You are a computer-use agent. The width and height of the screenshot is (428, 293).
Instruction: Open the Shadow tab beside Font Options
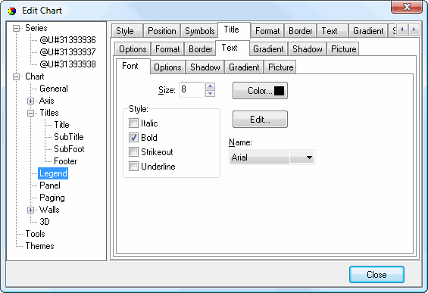[x=205, y=67]
